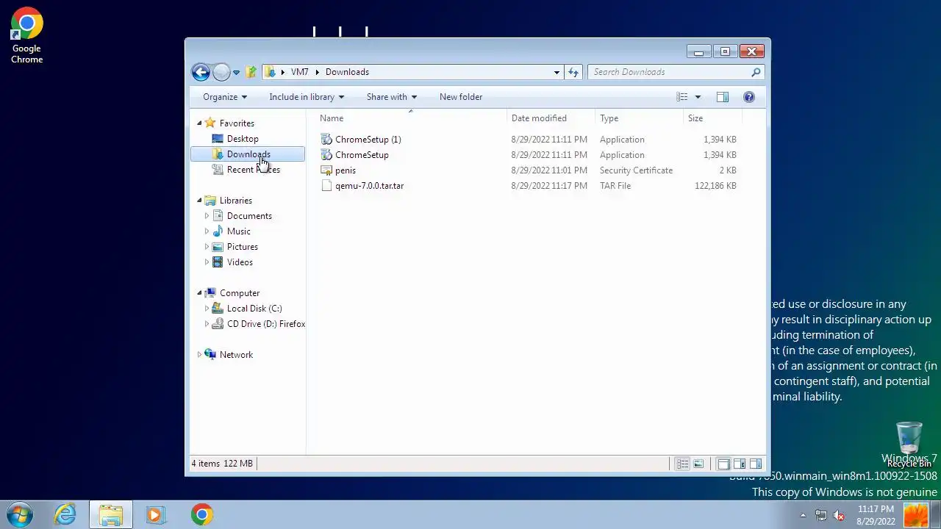Open the views more-options dropdown arrow
Image resolution: width=941 pixels, height=529 pixels.
click(698, 97)
